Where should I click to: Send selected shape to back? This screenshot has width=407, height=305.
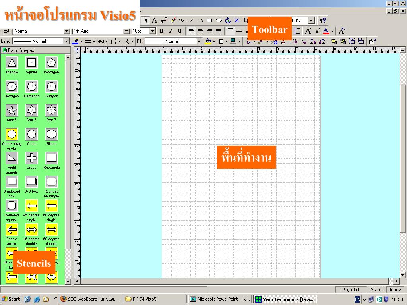[343, 41]
